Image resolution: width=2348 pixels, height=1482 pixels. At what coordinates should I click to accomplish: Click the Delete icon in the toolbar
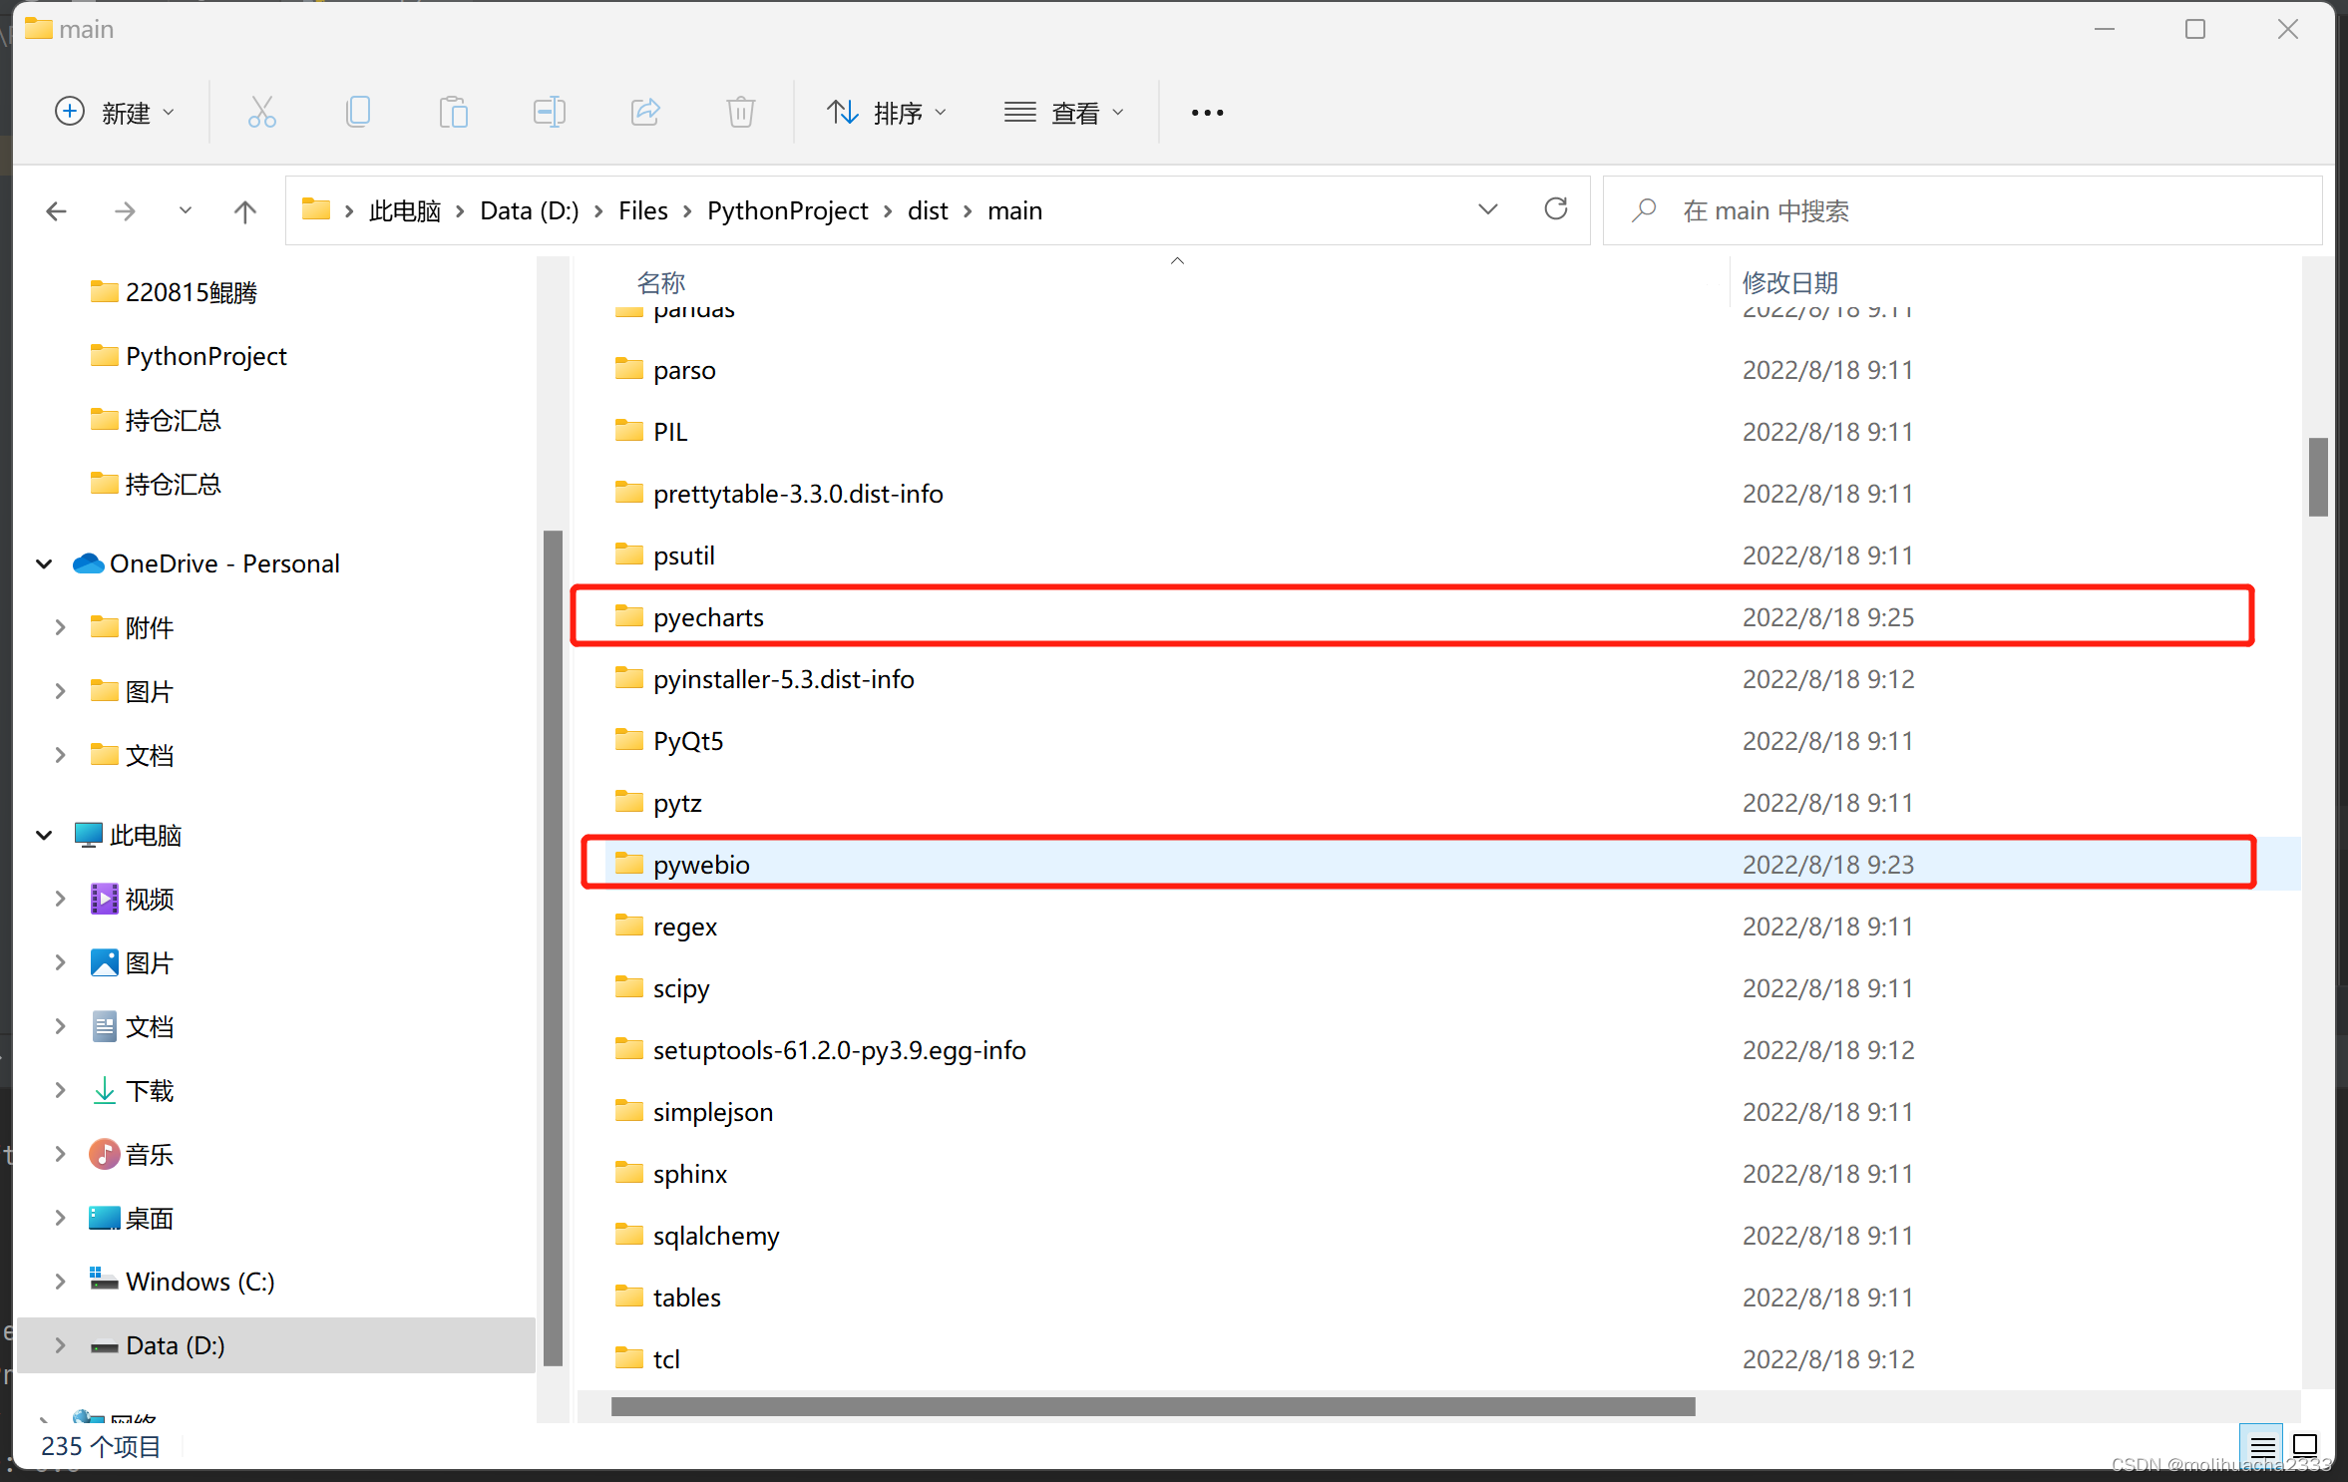click(739, 112)
